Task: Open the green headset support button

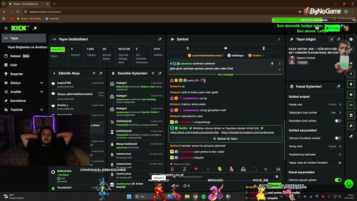Action: click(349, 184)
